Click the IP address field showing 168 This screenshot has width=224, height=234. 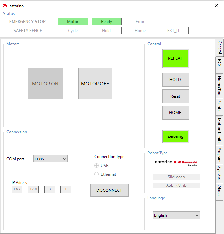coord(33,190)
